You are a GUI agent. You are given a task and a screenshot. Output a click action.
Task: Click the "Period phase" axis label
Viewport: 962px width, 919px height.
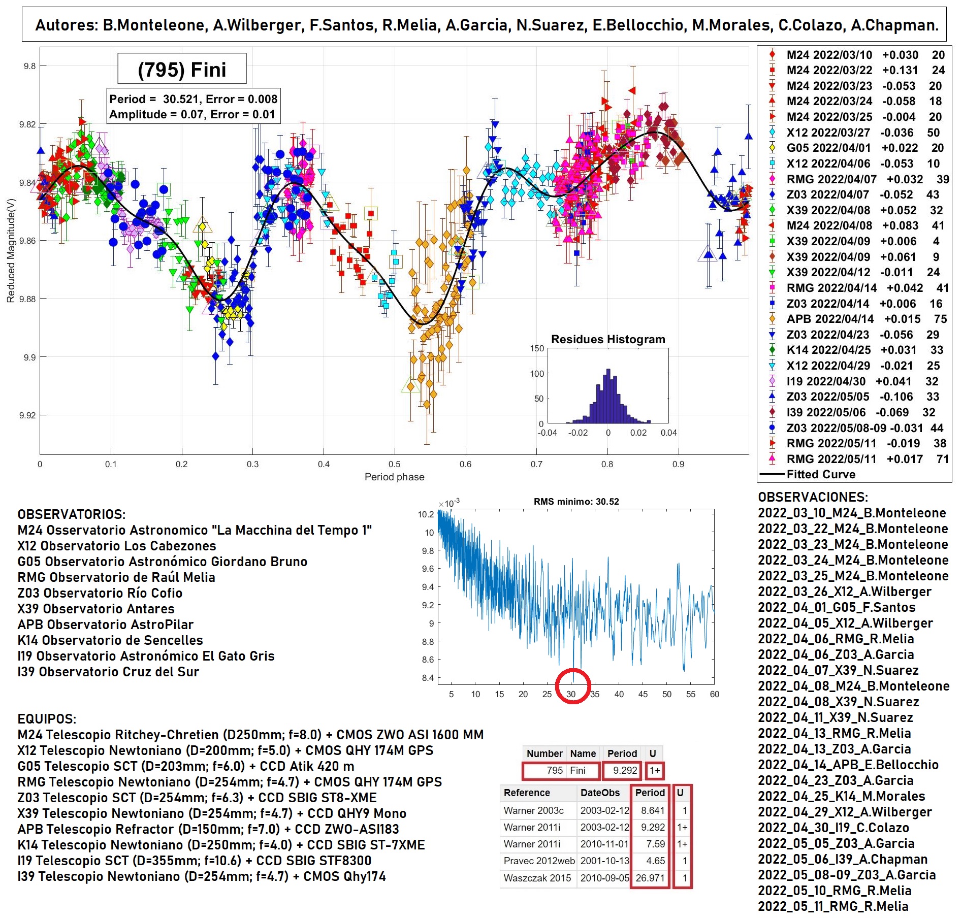point(394,477)
